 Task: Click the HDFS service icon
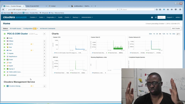click(x=8, y=44)
